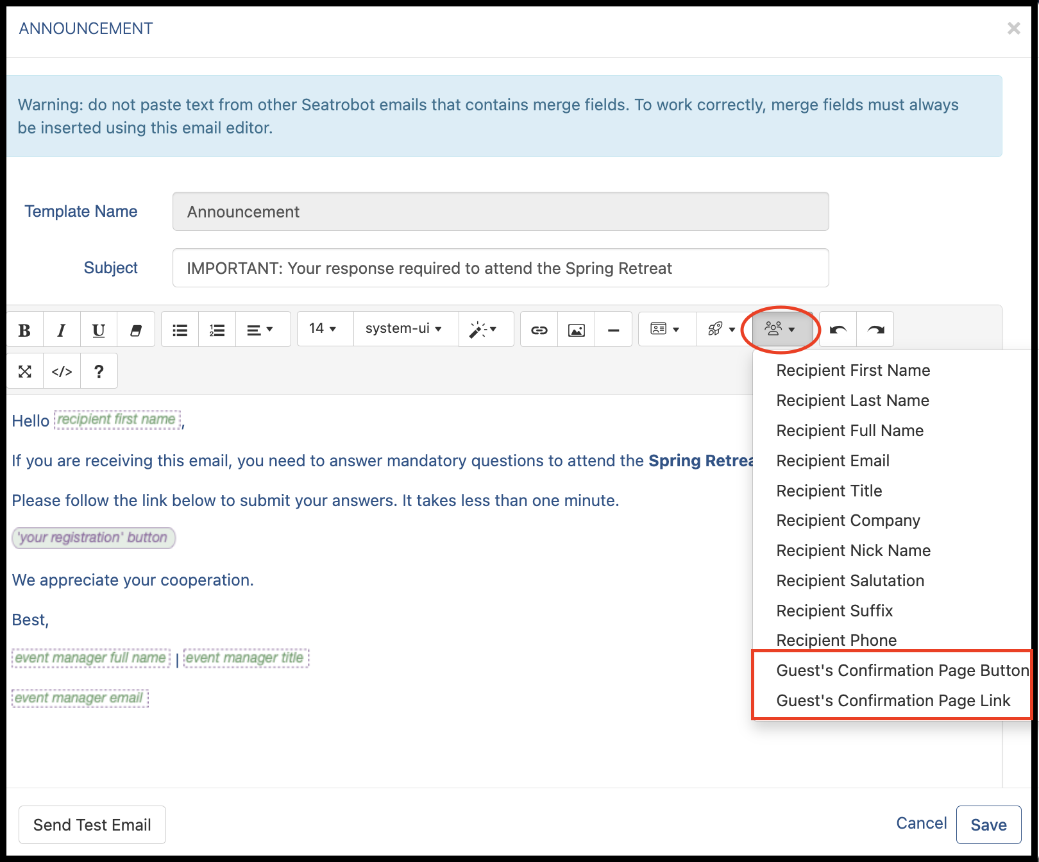
Task: Click the 'Best,' sign-off line
Action: point(30,620)
